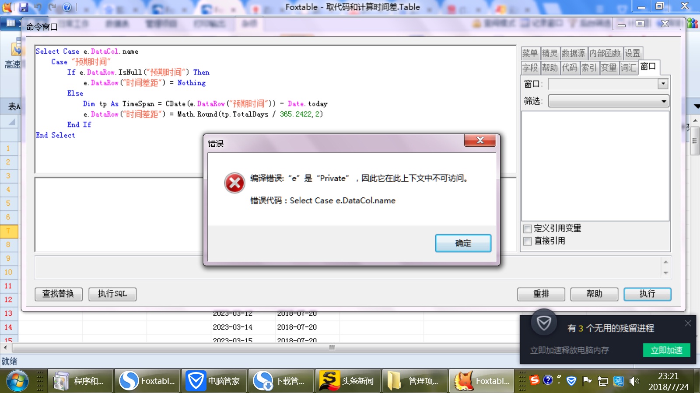Switch to the 字段 tab
Image resolution: width=700 pixels, height=393 pixels.
click(x=530, y=68)
